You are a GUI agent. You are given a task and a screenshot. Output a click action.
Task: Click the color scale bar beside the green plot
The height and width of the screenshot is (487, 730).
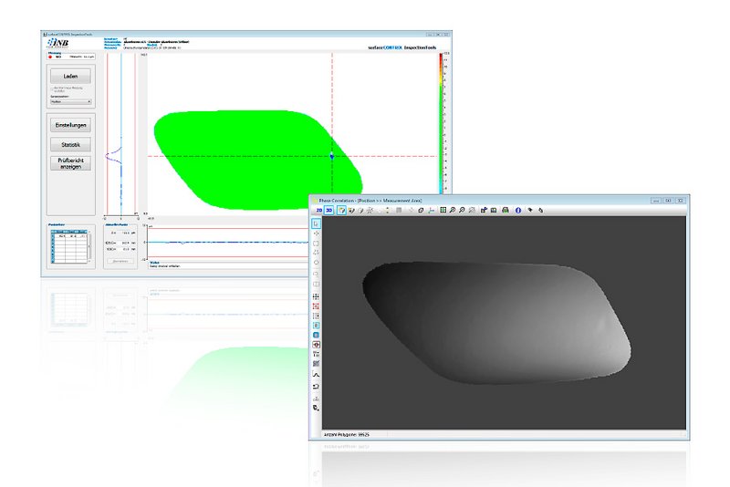pos(441,123)
